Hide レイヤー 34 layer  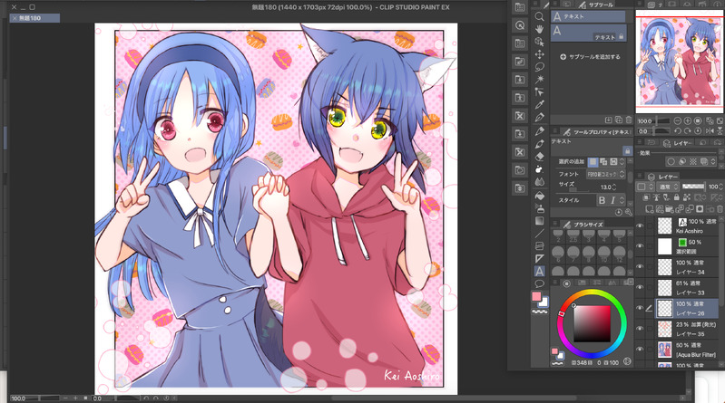click(x=640, y=267)
